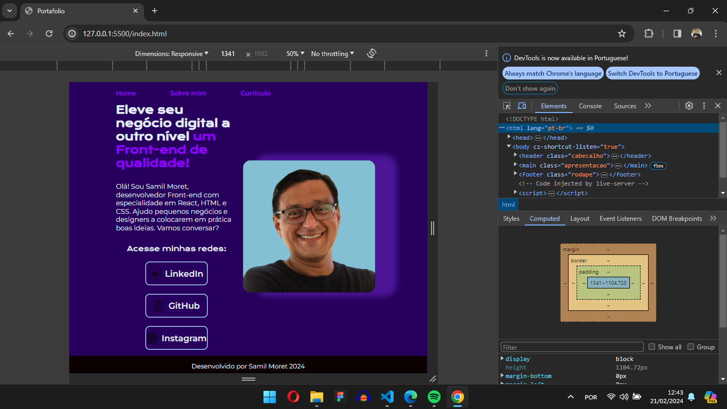Open Chrome side panel icon
This screenshot has height=409, width=727.
tap(677, 34)
